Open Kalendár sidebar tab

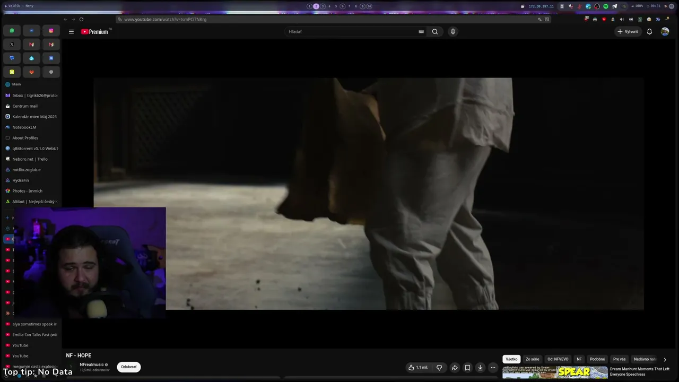pyautogui.click(x=31, y=117)
